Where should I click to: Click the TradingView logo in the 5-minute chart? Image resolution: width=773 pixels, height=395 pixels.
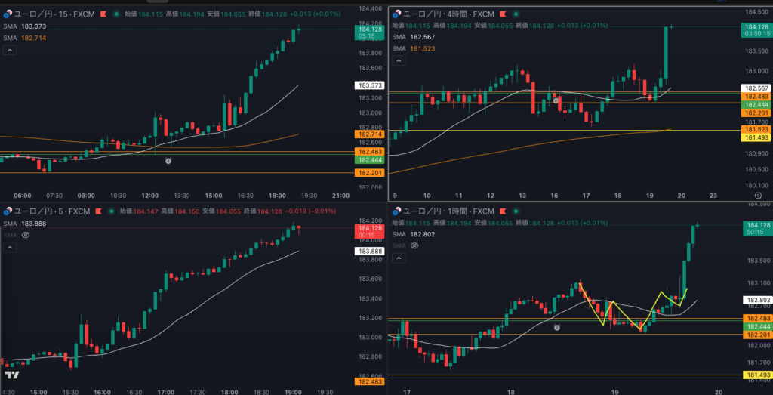tap(11, 375)
